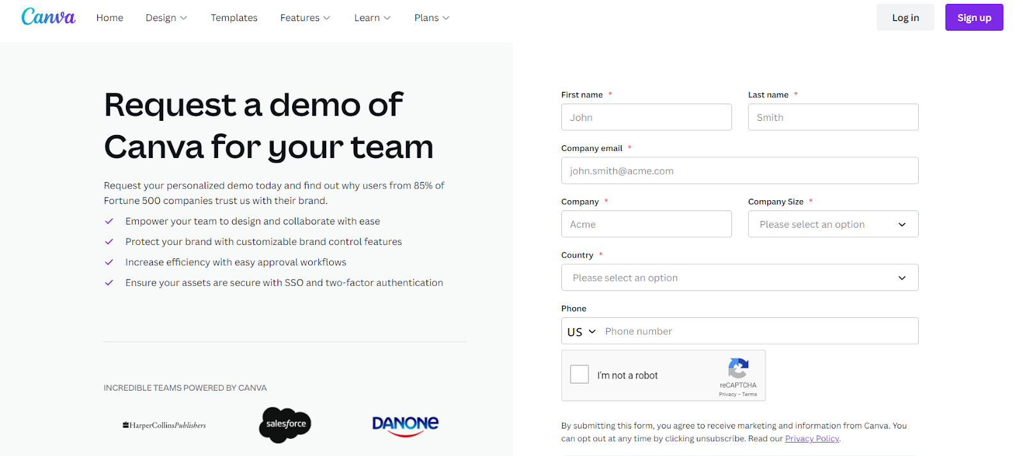1023x456 pixels.
Task: Open the Country dropdown
Action: click(740, 278)
